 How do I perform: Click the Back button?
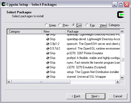(x=76, y=96)
